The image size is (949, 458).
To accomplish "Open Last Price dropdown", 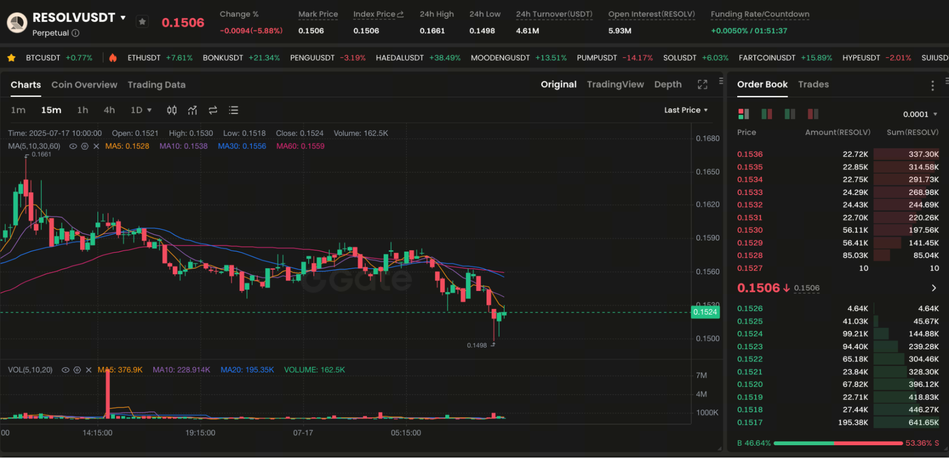I will [686, 110].
